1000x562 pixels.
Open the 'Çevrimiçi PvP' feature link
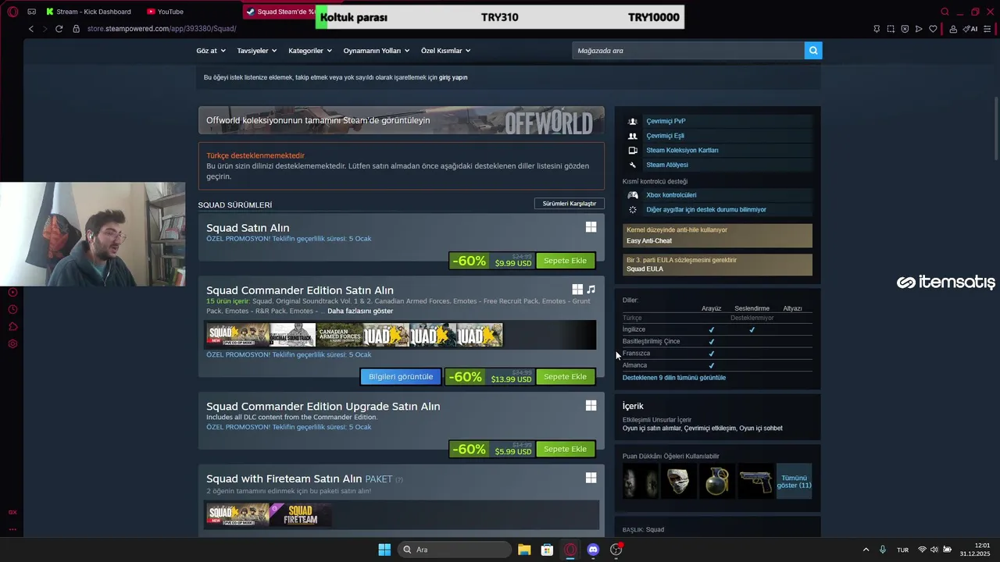666,121
